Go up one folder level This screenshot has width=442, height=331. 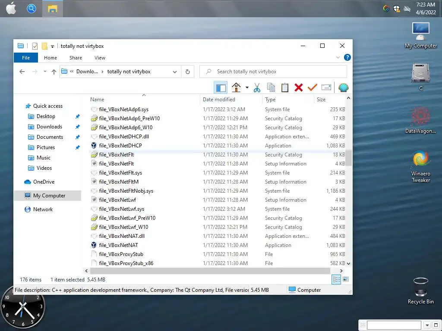point(54,72)
